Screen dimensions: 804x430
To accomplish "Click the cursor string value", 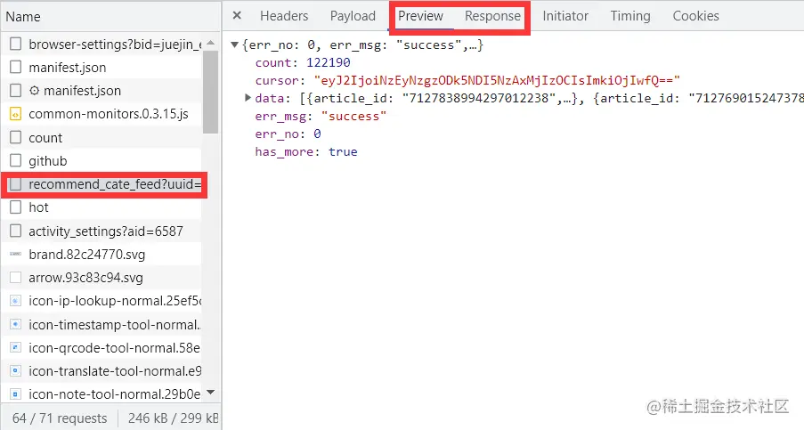I will (x=497, y=80).
